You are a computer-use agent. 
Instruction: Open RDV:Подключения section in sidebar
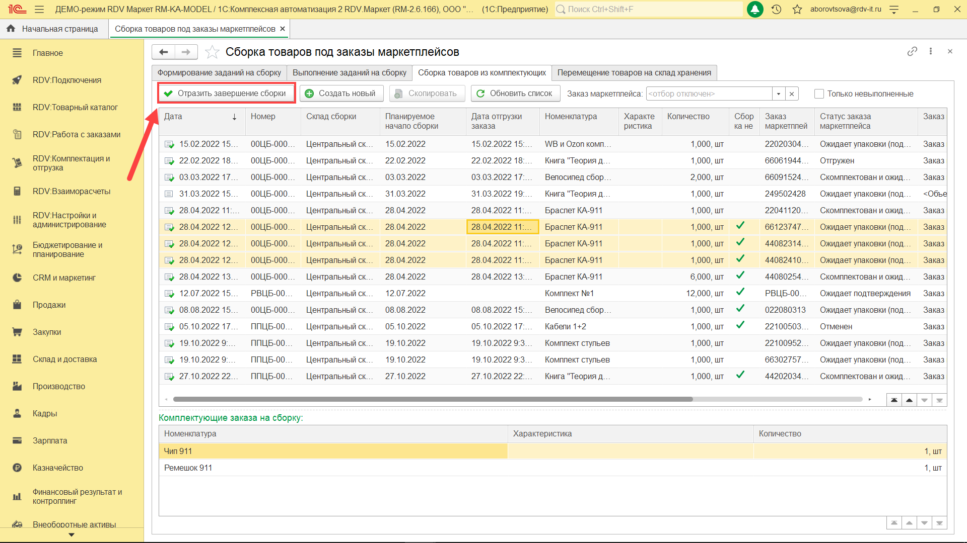coord(66,80)
